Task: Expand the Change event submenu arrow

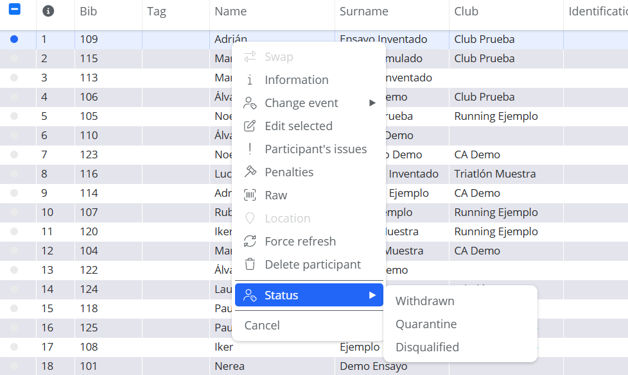Action: pos(372,103)
